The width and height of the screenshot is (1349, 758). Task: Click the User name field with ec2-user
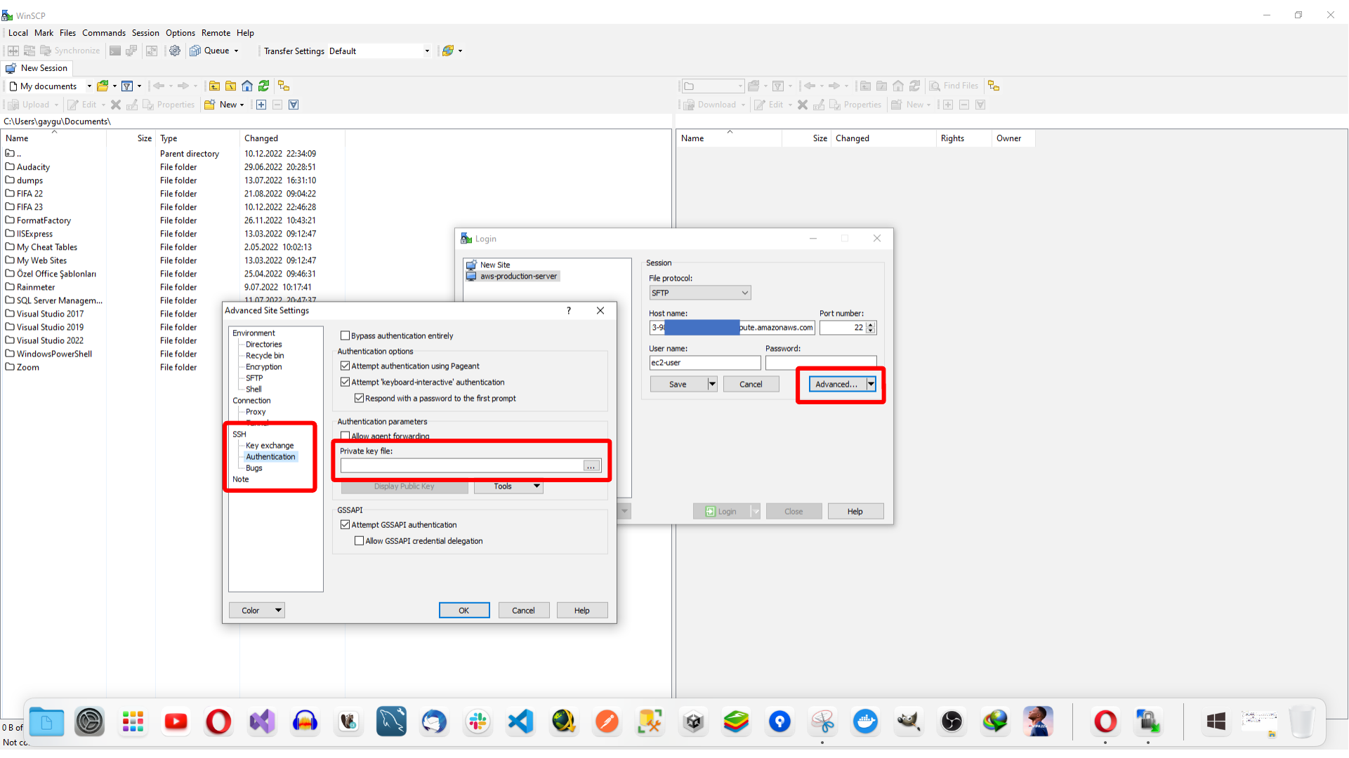coord(705,363)
